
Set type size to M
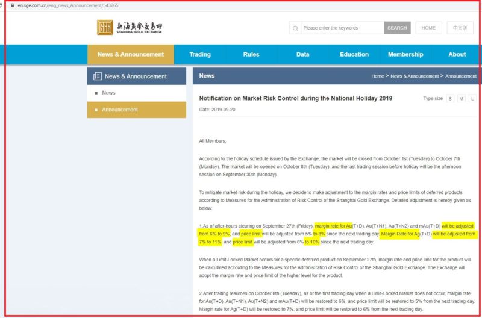(x=462, y=99)
